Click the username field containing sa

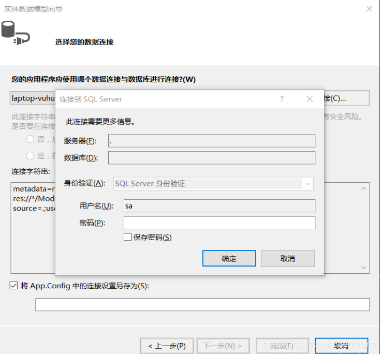pyautogui.click(x=219, y=206)
